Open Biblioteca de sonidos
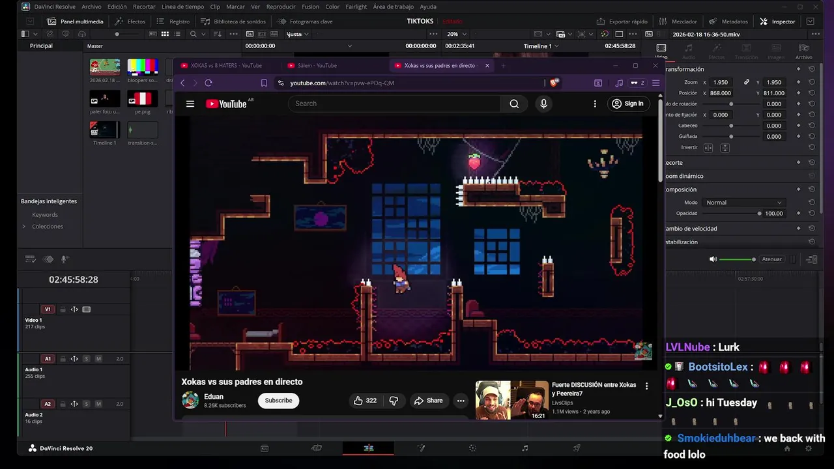Image resolution: width=834 pixels, height=469 pixels. [233, 21]
